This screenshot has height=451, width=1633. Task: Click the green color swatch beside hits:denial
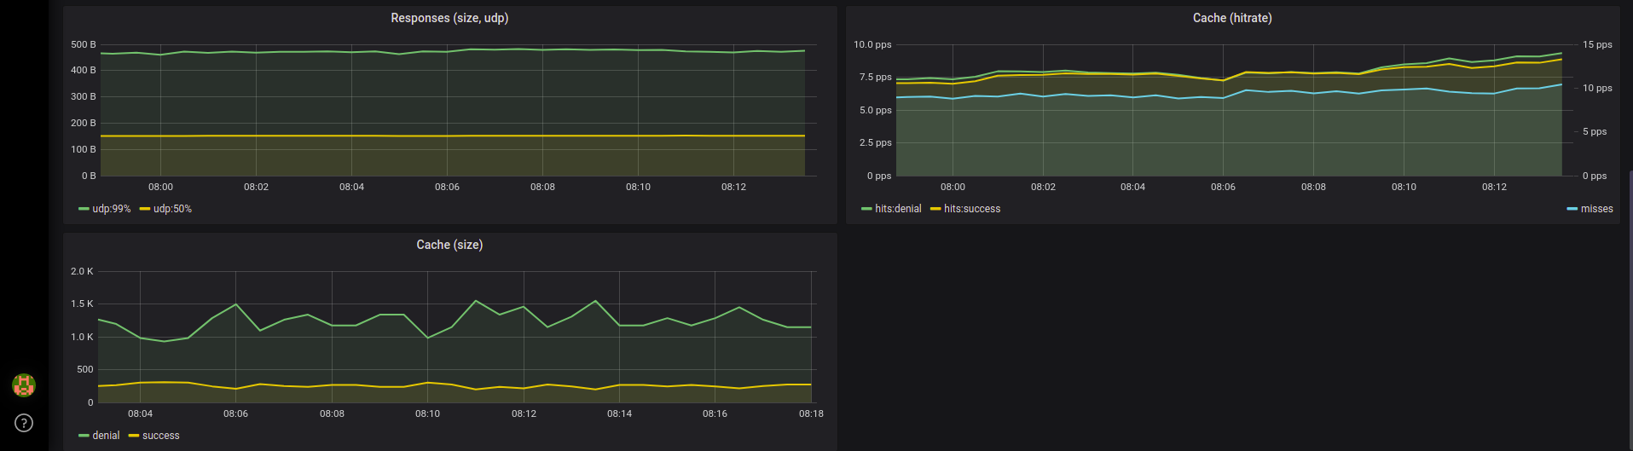click(x=866, y=209)
